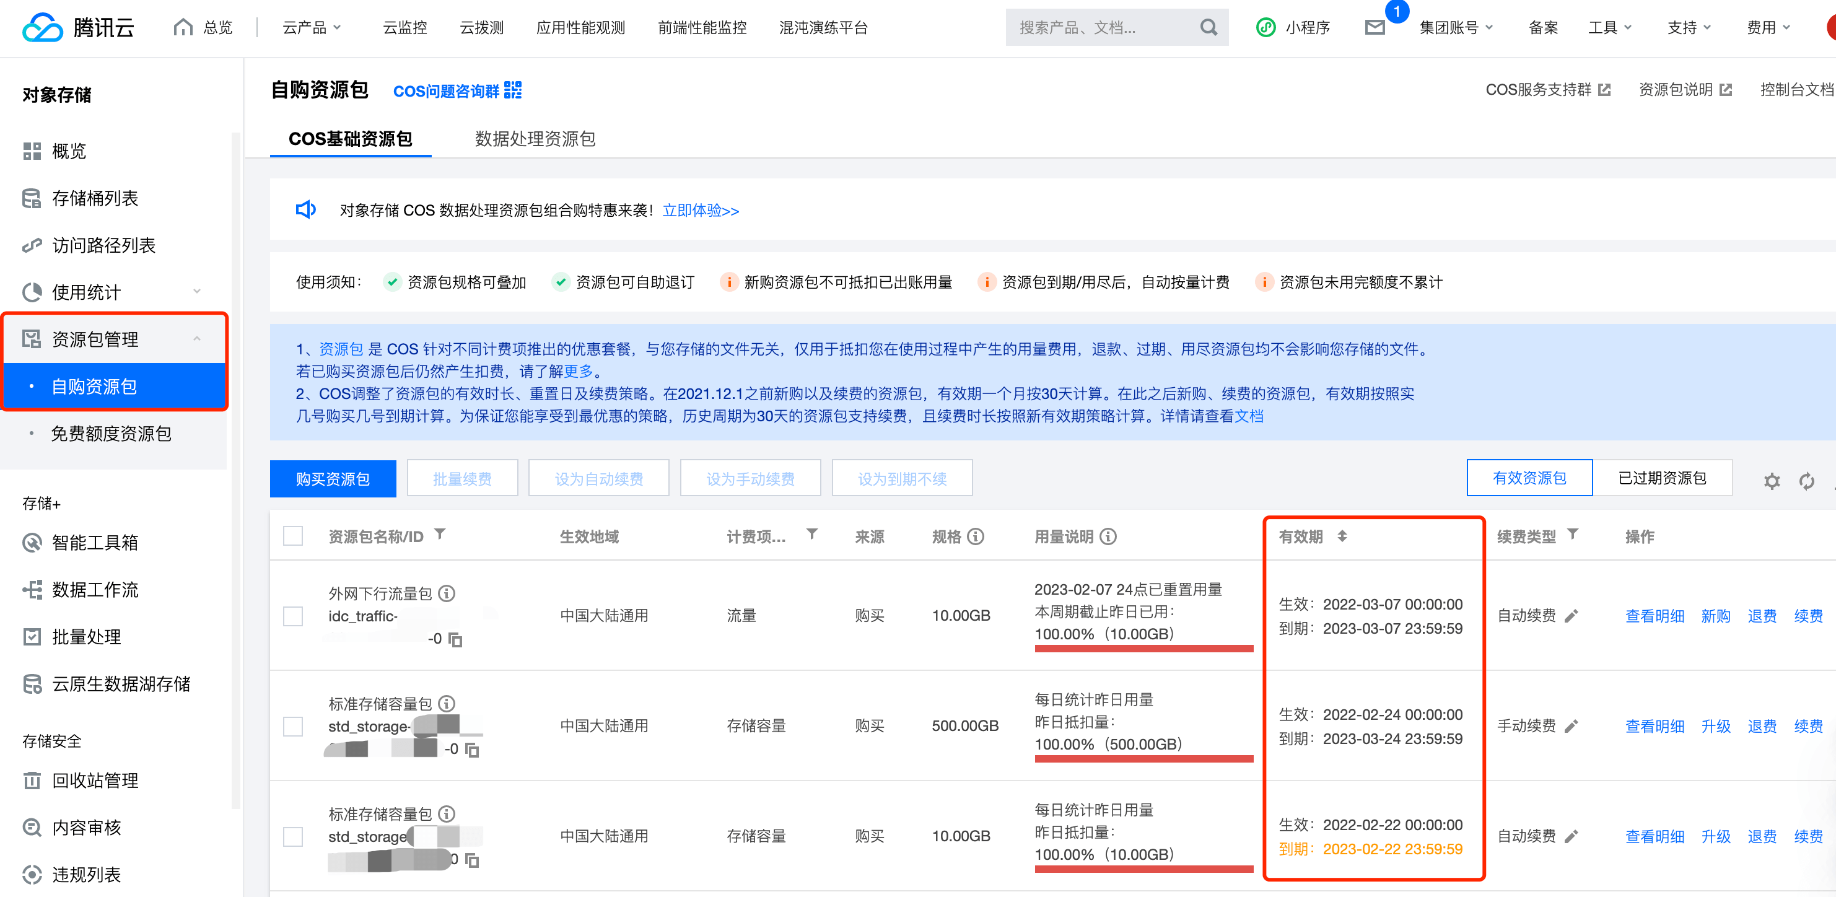
Task: Open the 小程序 mini program icon
Action: [x=1265, y=28]
